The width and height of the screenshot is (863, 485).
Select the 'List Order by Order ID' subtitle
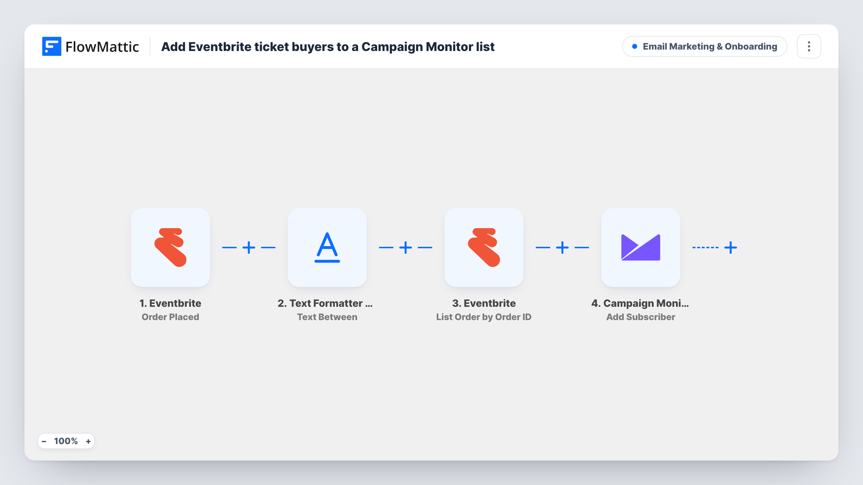tap(484, 317)
